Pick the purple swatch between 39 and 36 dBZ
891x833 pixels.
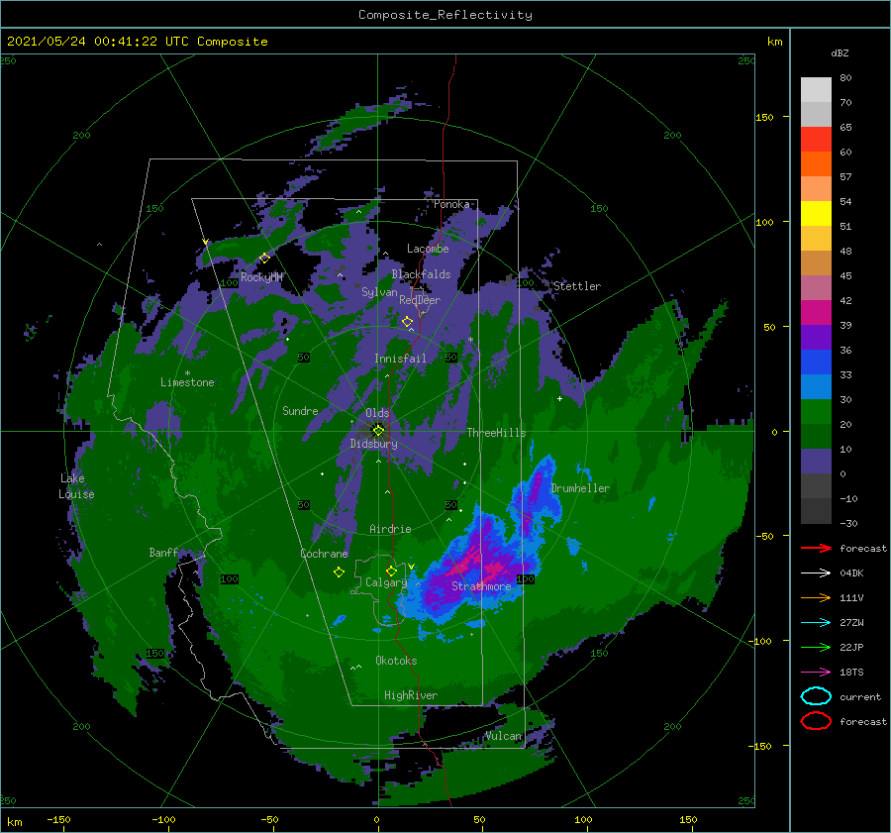[x=816, y=337]
